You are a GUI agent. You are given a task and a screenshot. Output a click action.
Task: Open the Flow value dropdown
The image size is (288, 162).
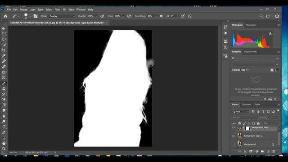123,16
